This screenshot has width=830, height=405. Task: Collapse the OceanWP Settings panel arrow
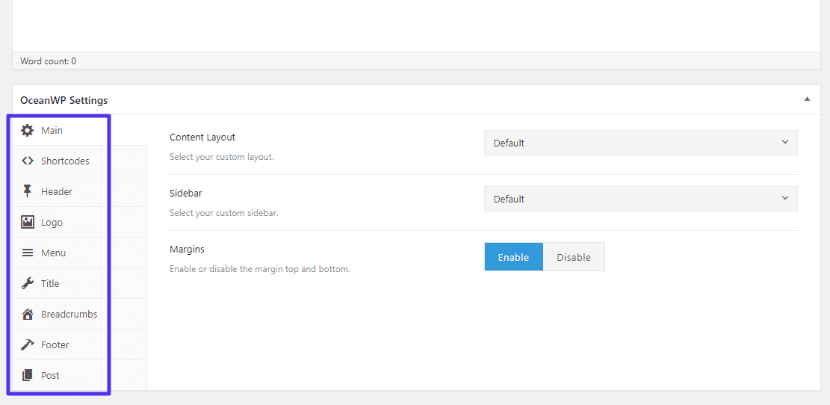tap(807, 99)
